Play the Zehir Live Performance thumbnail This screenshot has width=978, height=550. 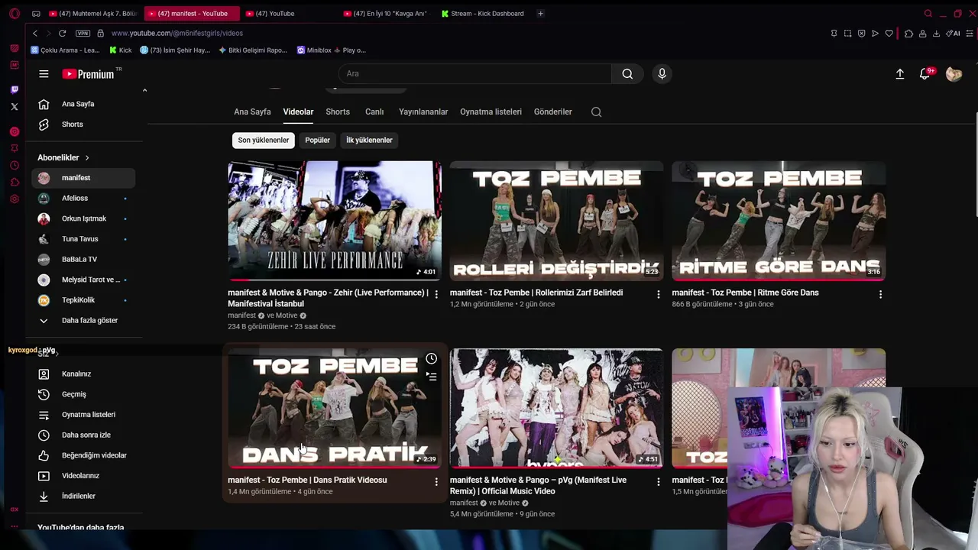click(335, 221)
